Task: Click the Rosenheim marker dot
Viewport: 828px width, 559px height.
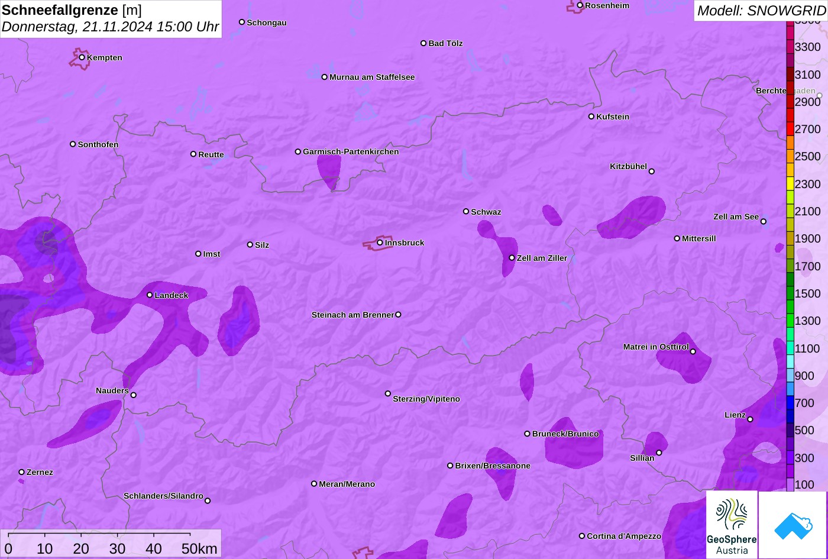Action: [x=580, y=5]
